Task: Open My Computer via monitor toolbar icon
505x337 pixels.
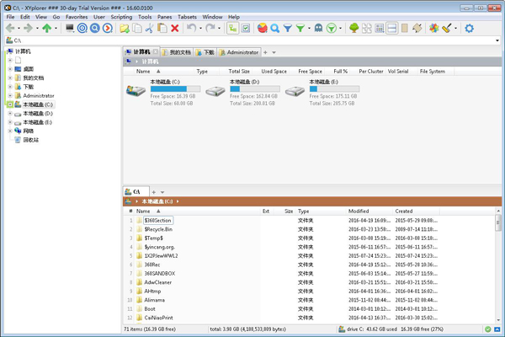Action: [x=70, y=29]
